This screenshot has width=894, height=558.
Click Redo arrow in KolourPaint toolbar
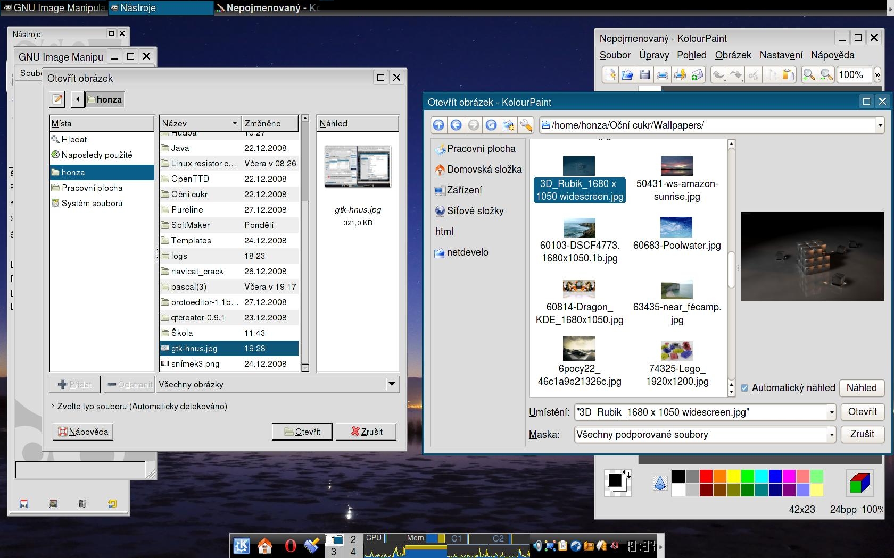(736, 75)
